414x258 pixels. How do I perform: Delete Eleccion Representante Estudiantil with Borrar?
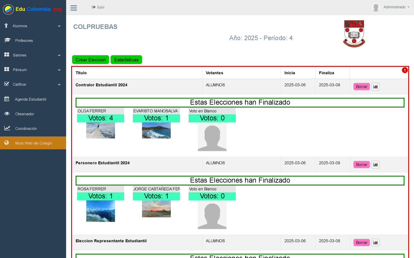361,243
